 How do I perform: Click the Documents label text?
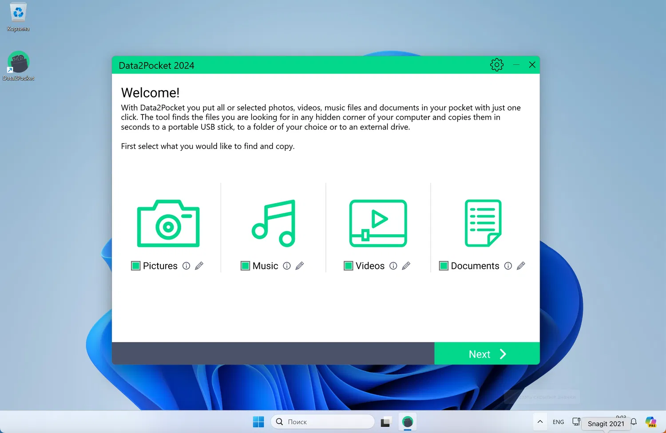(x=475, y=266)
